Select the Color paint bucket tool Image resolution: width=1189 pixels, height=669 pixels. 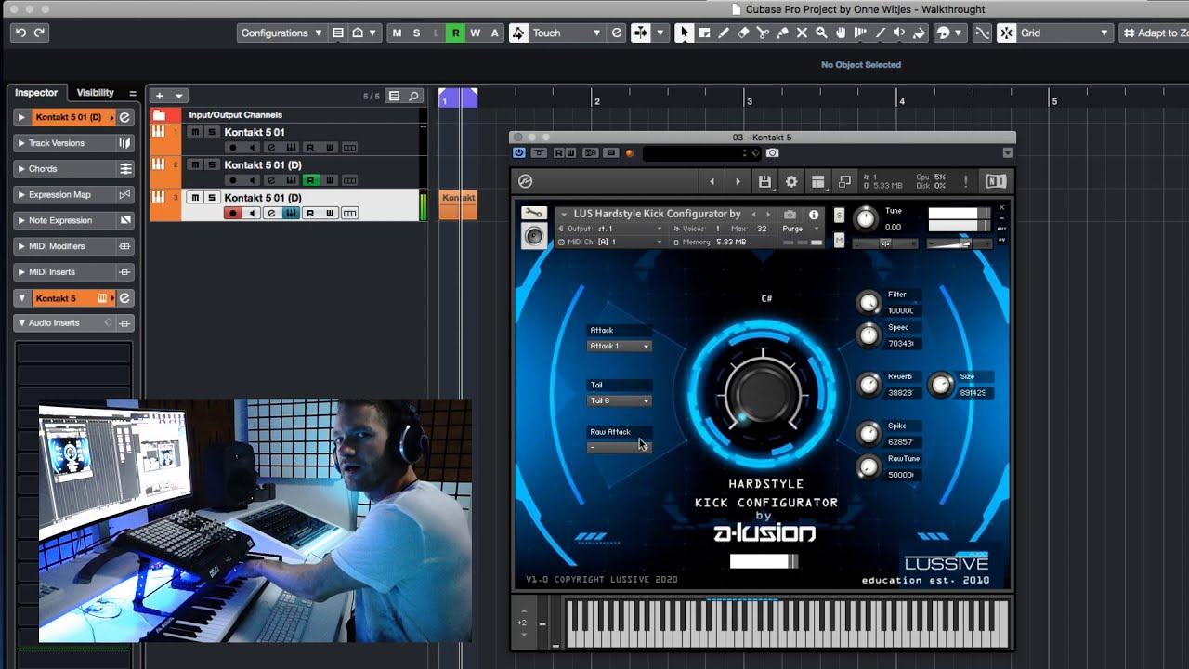pos(919,33)
